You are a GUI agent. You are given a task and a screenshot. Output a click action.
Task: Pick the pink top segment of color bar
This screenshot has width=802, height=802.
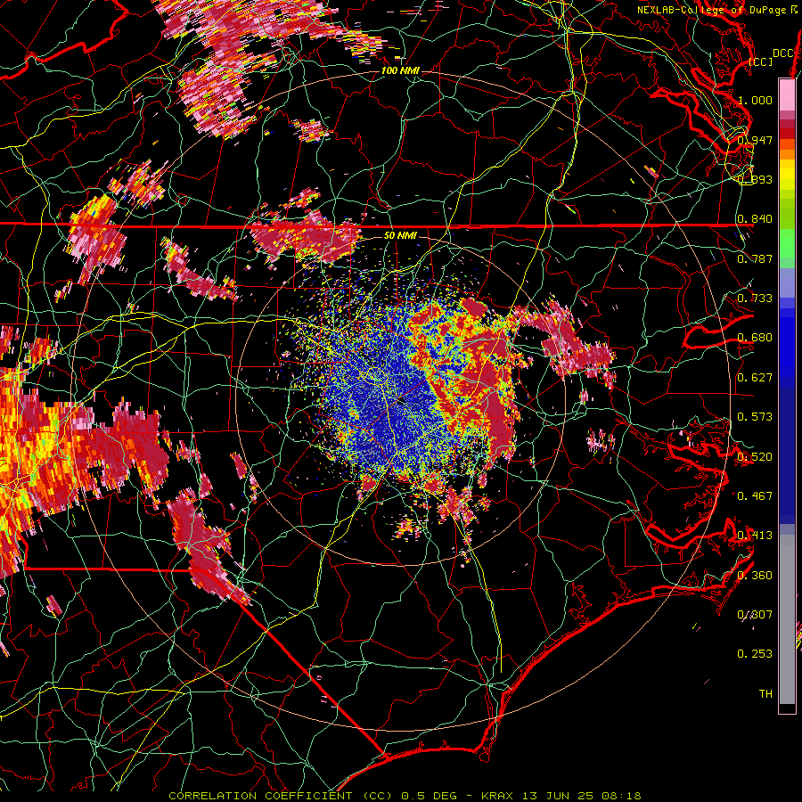coord(787,95)
